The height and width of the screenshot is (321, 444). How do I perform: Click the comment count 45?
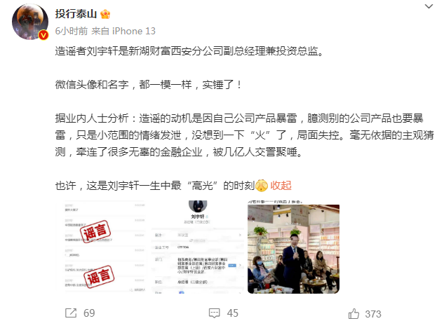[x=232, y=313]
